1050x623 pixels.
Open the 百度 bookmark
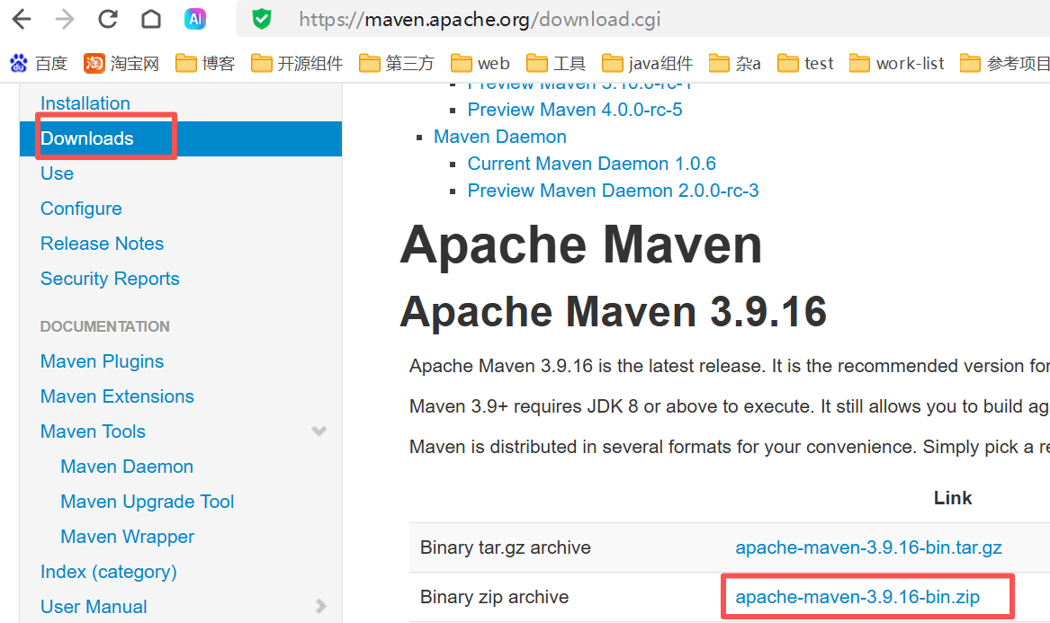[x=38, y=64]
